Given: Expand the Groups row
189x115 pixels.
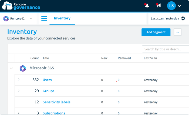Looking at the screenshot, I should tap(18, 90).
